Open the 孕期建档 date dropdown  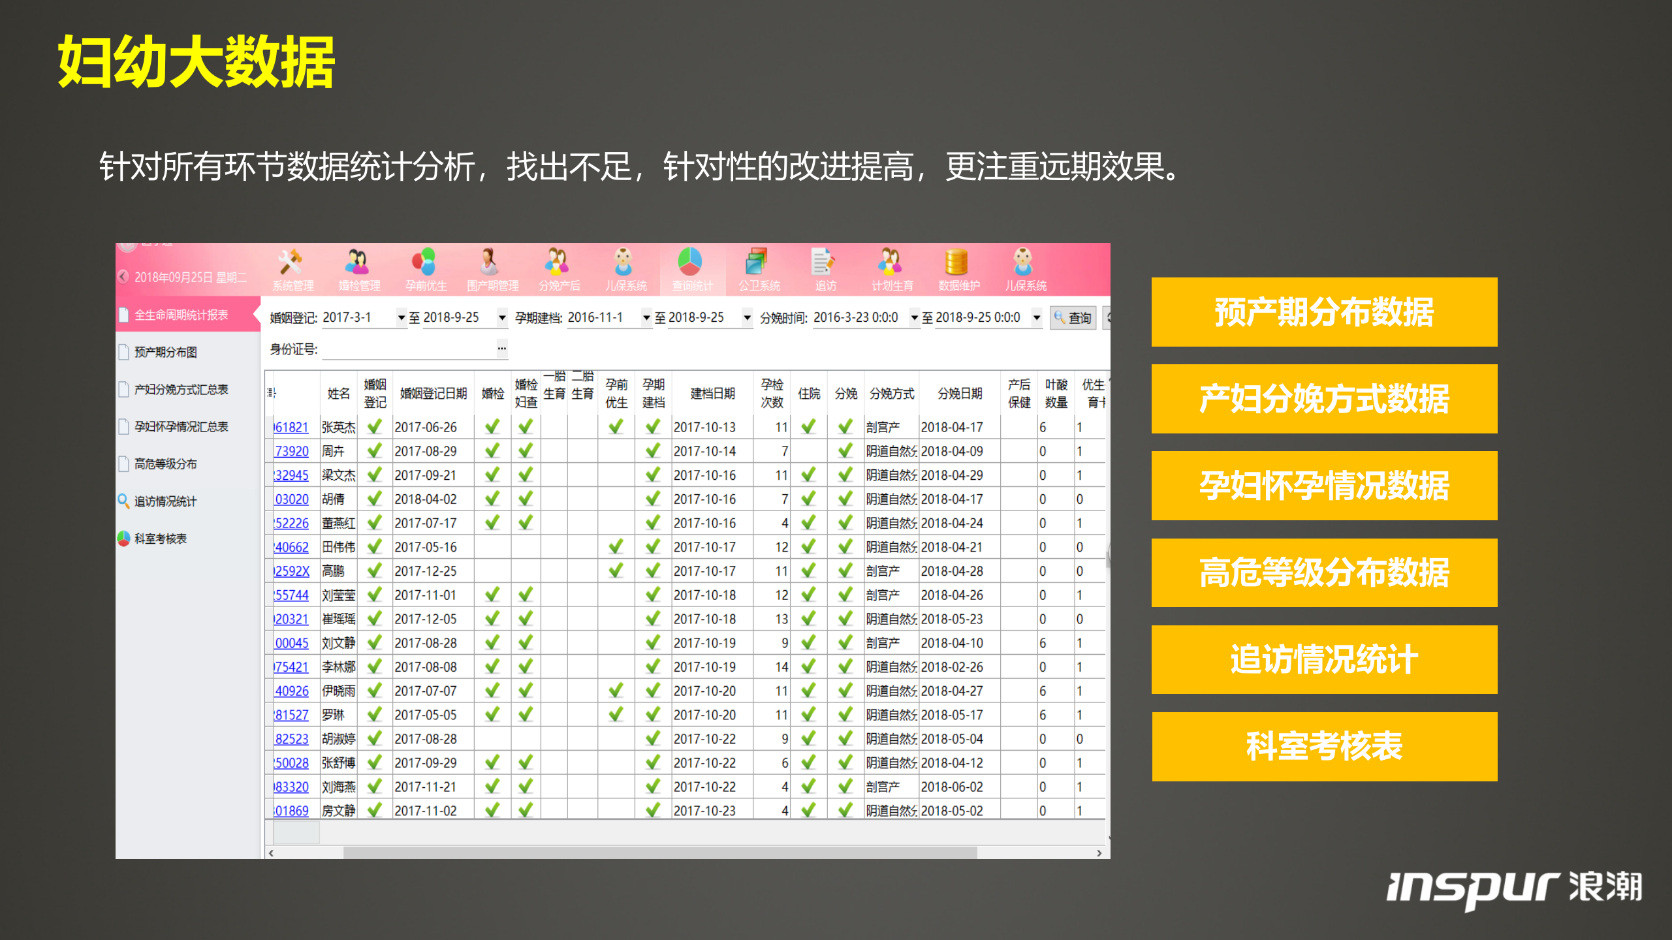[x=646, y=318]
